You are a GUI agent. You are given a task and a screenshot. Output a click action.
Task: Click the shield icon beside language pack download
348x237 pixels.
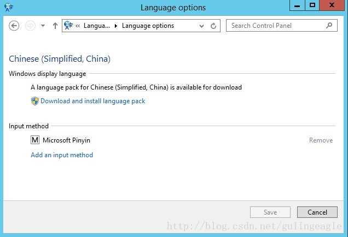pyautogui.click(x=35, y=100)
